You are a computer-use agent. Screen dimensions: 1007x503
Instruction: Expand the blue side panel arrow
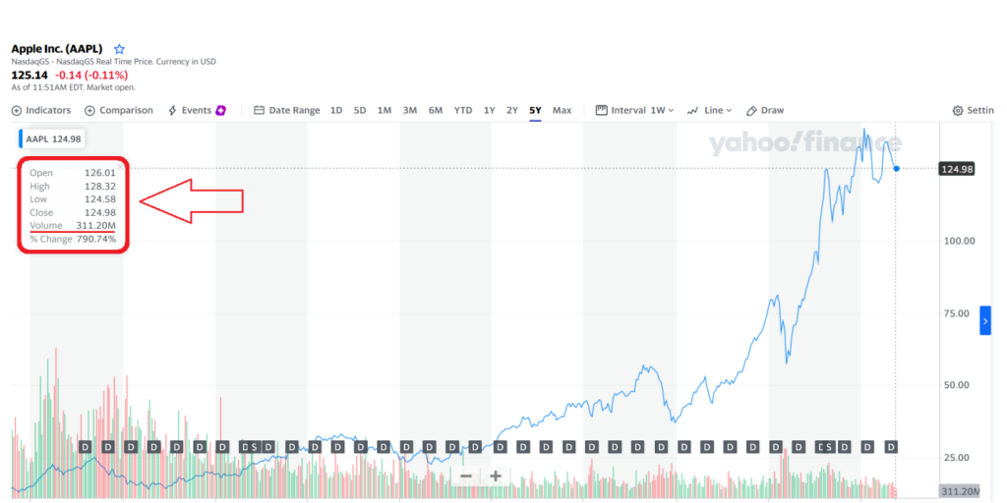click(985, 321)
